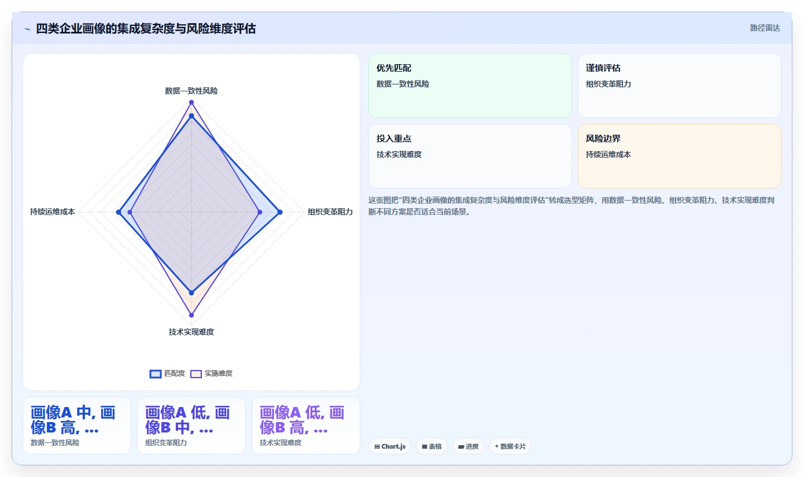Click the 匹配度 data point on 组织变革阻力 axis
Viewport: 804px width, 477px height.
280,212
